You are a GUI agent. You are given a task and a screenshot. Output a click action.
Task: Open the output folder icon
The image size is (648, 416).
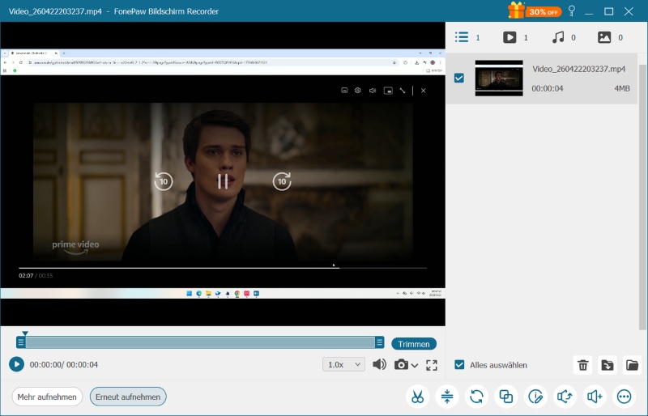pos(632,365)
